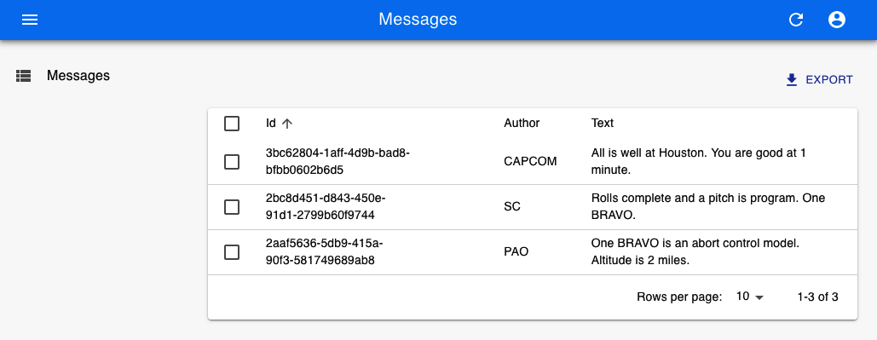The width and height of the screenshot is (877, 340).
Task: Open the hamburger navigation menu
Action: point(30,20)
